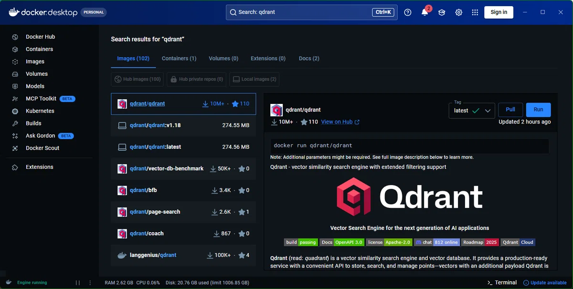Switch to the Docs (2) tab

309,59
